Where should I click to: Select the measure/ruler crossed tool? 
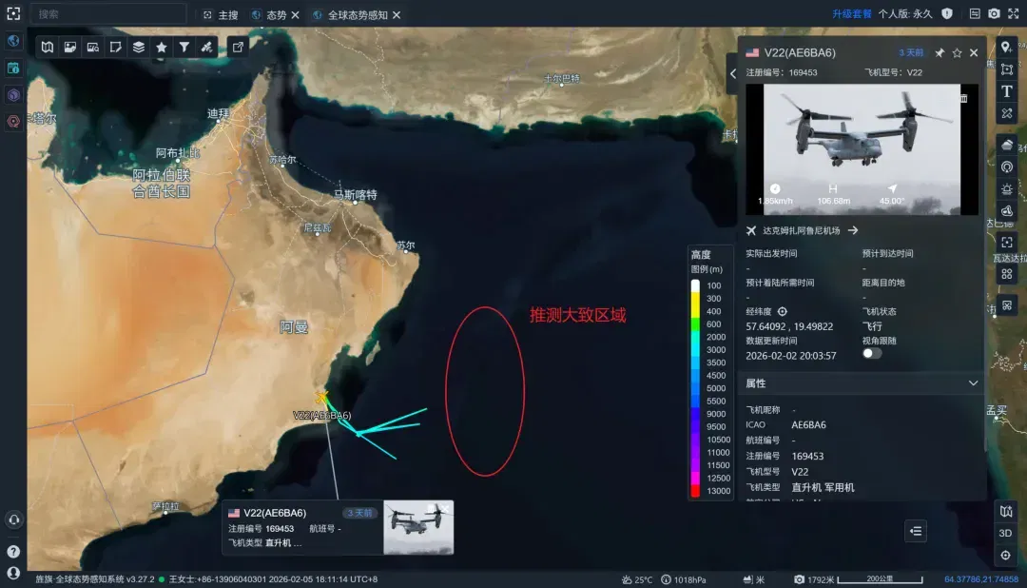[x=1007, y=113]
